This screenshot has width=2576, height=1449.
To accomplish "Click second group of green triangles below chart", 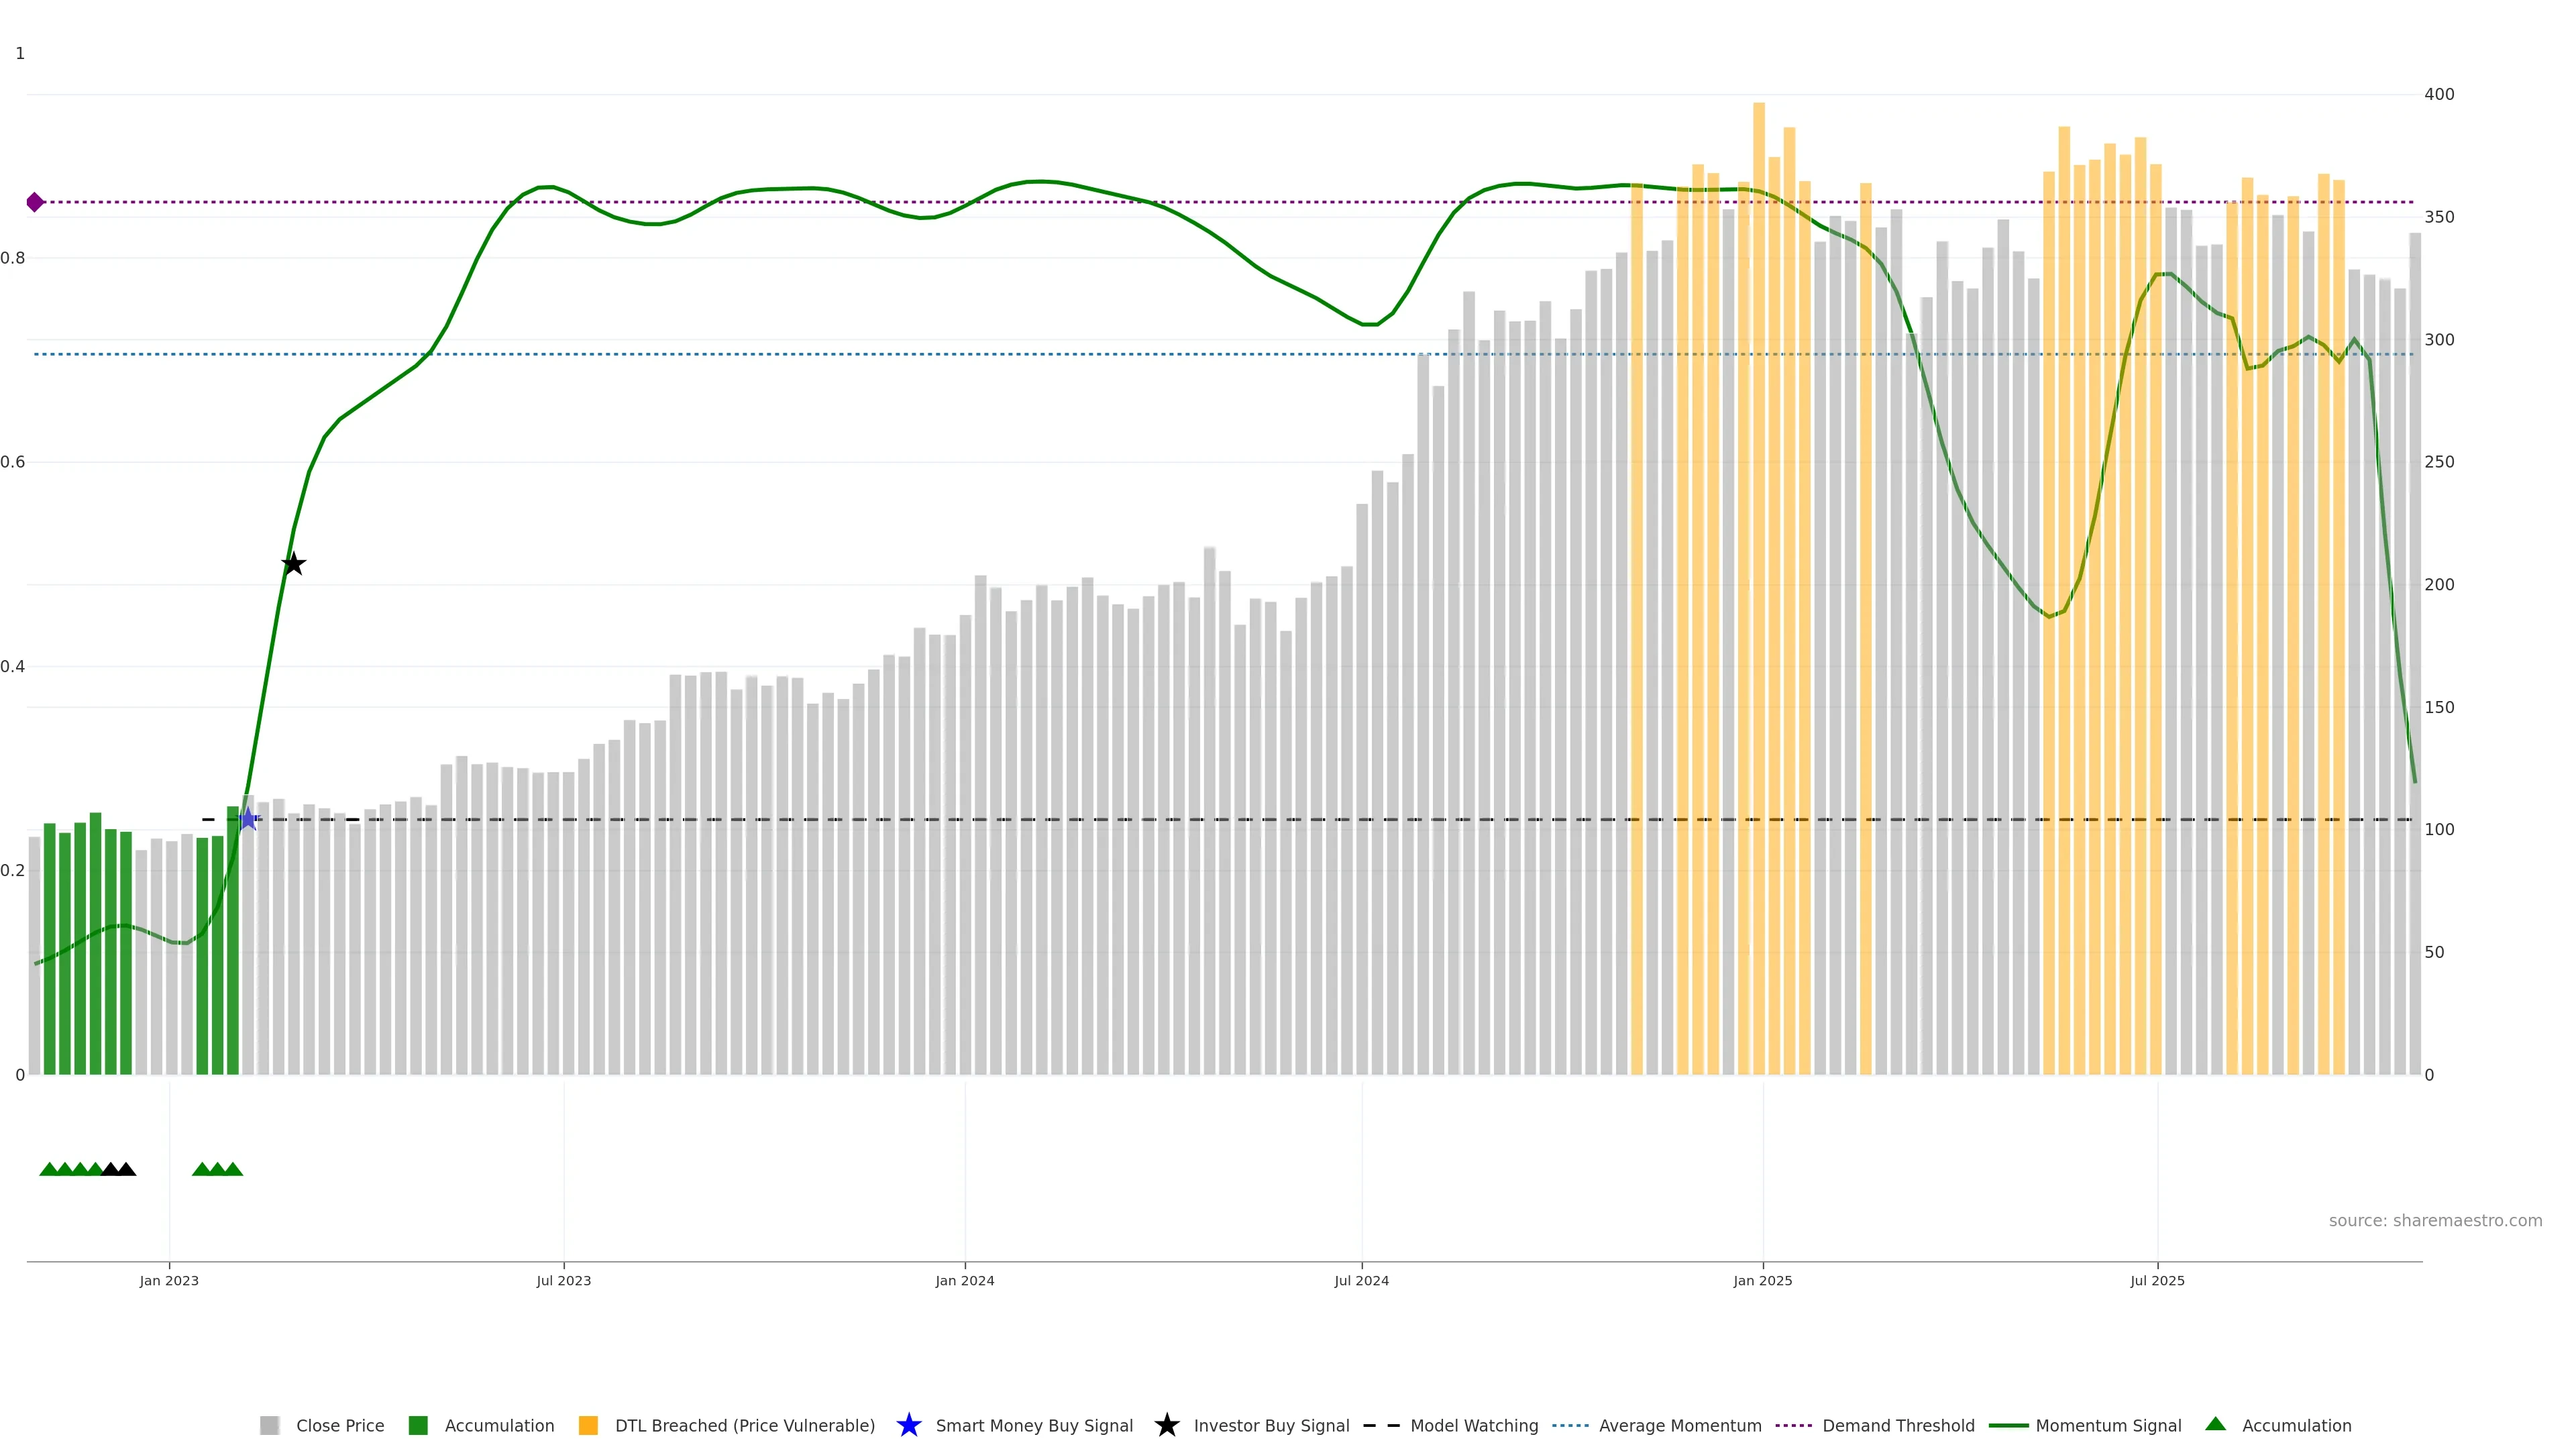I will (217, 1169).
